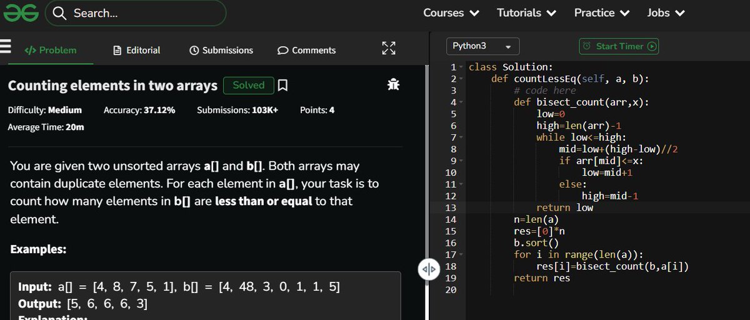Click code line 'b.sort()'
This screenshot has height=320, width=750.
pyautogui.click(x=536, y=243)
